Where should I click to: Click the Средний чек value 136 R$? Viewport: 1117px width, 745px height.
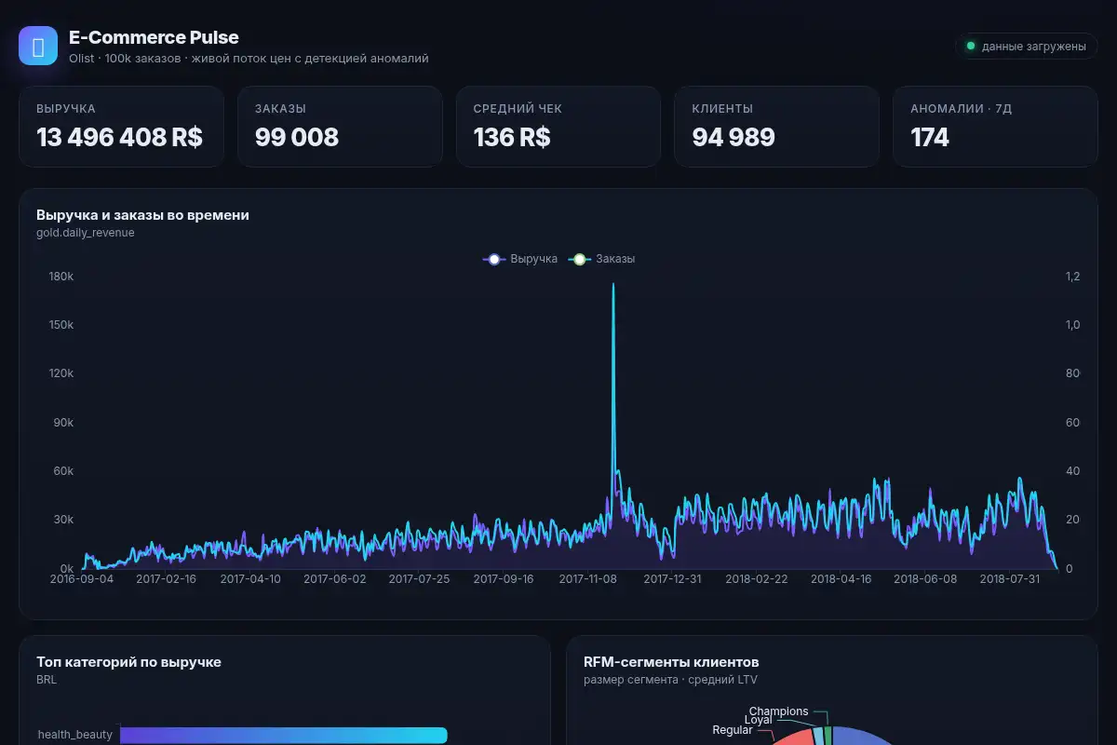point(512,138)
